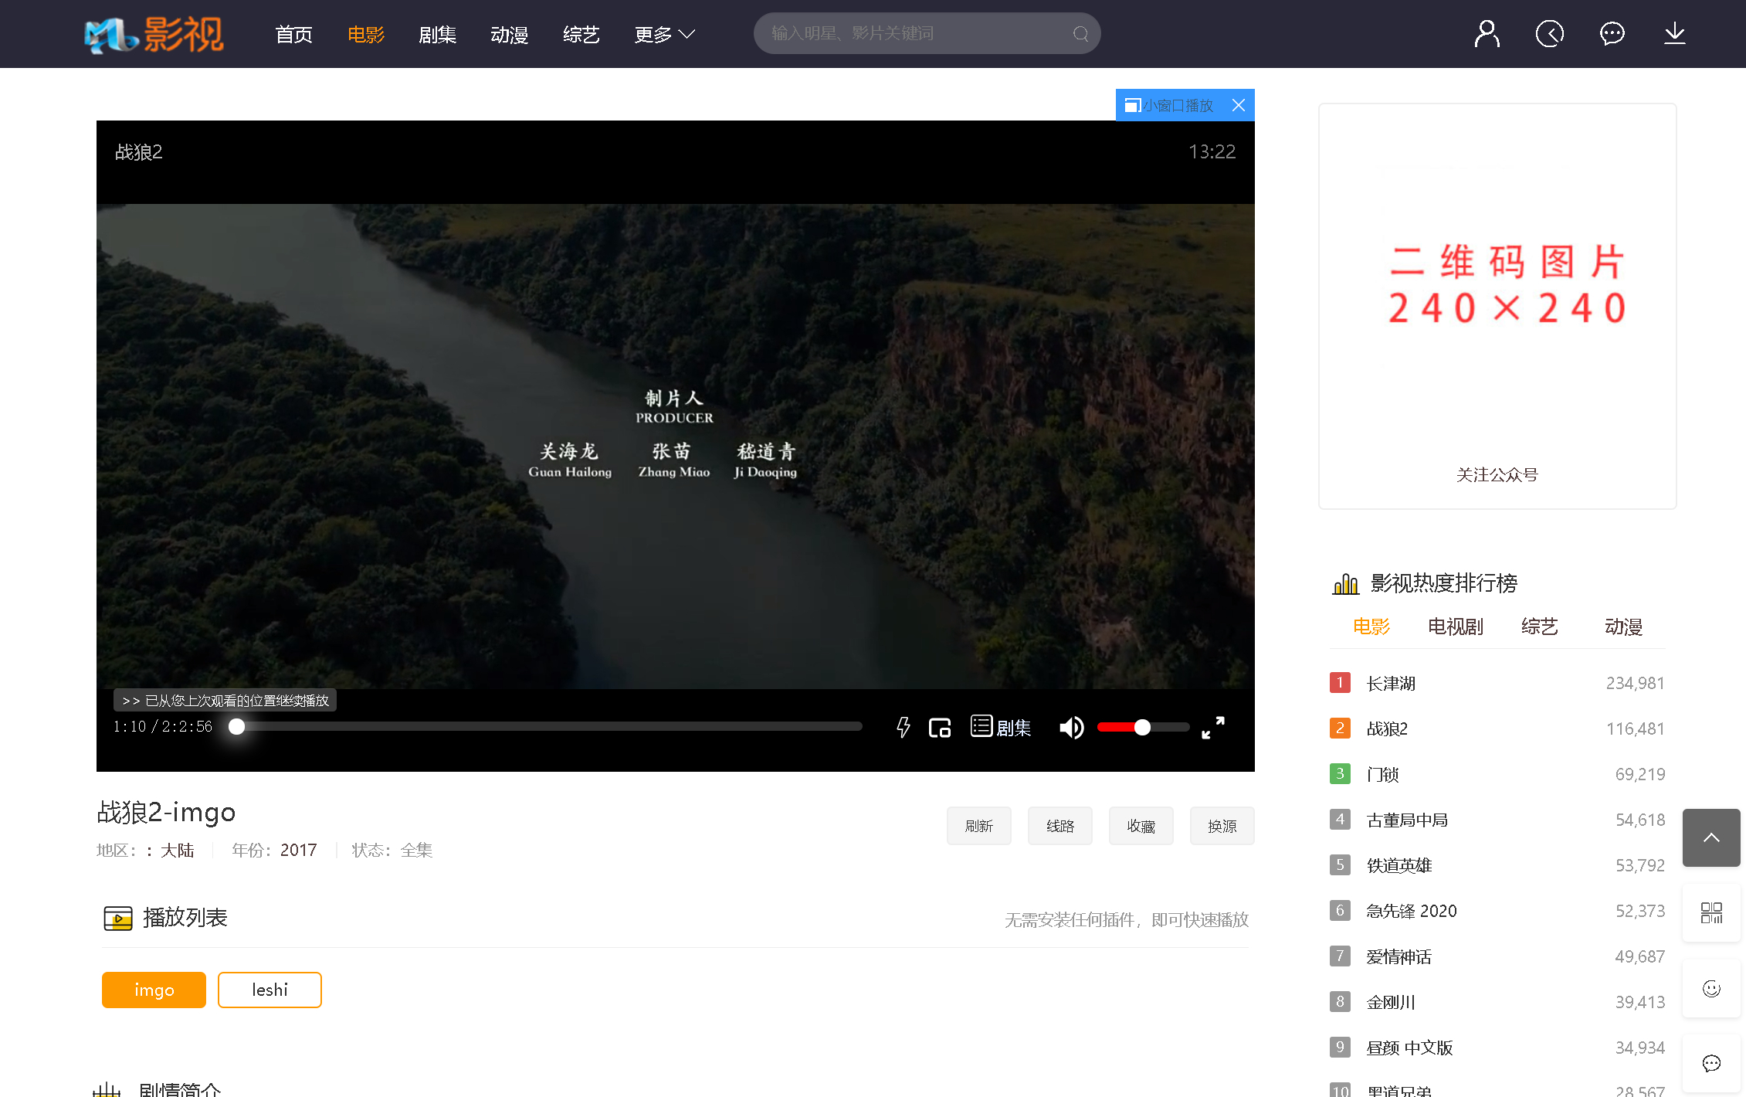
Task: Open the 剧集 episode list in player
Action: (1001, 727)
